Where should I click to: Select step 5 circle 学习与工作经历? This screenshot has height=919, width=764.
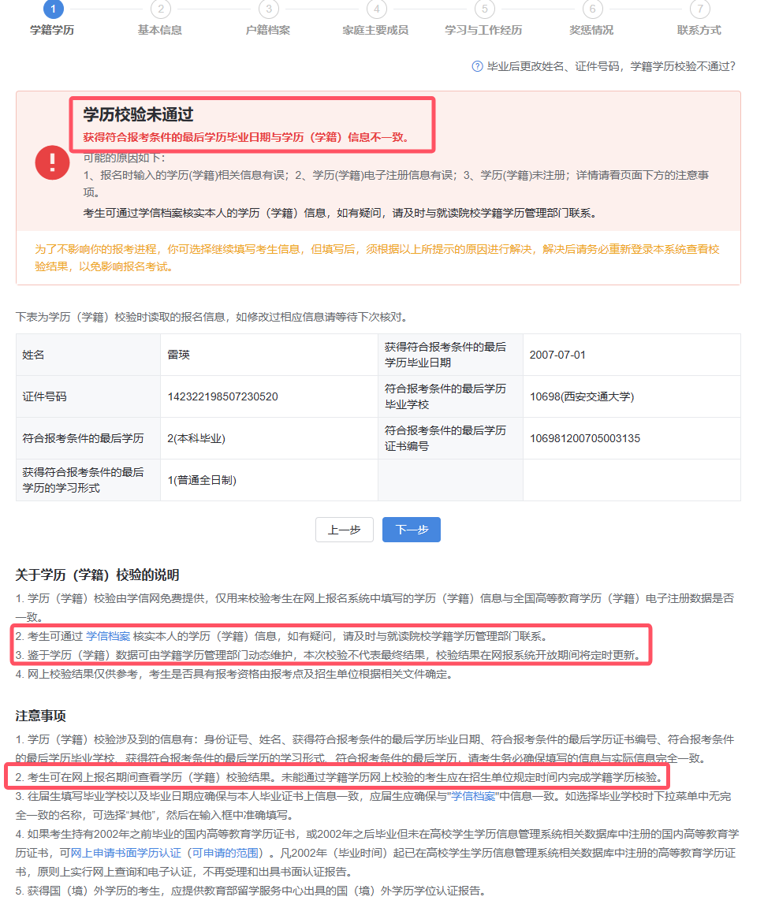[x=484, y=8]
